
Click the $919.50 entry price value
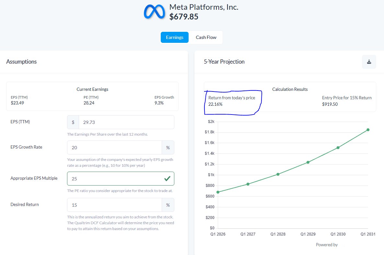330,104
